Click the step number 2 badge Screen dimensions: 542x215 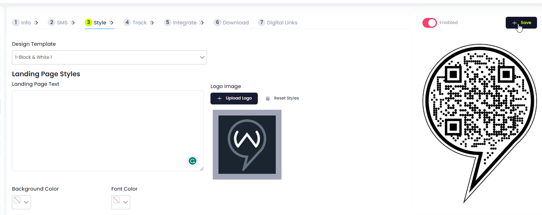[52, 22]
